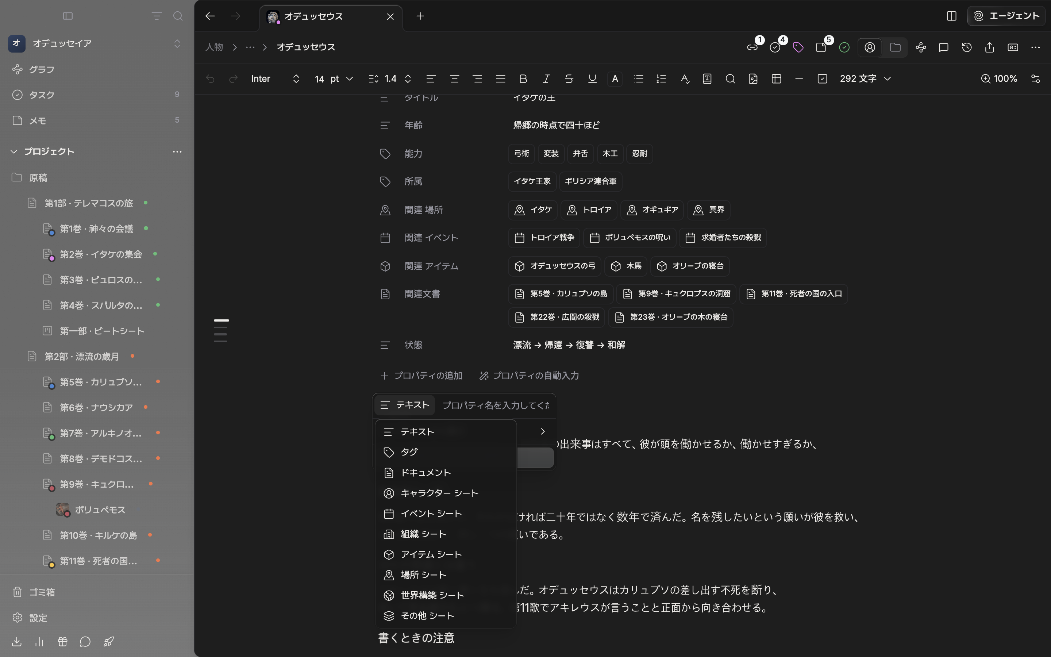Viewport: 1051px width, 657px height.
Task: Insert checkbox item from toolbar
Action: 822,78
